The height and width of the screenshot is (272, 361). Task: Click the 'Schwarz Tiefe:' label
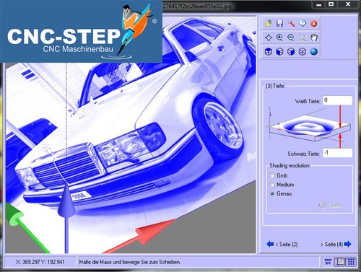pos(303,154)
